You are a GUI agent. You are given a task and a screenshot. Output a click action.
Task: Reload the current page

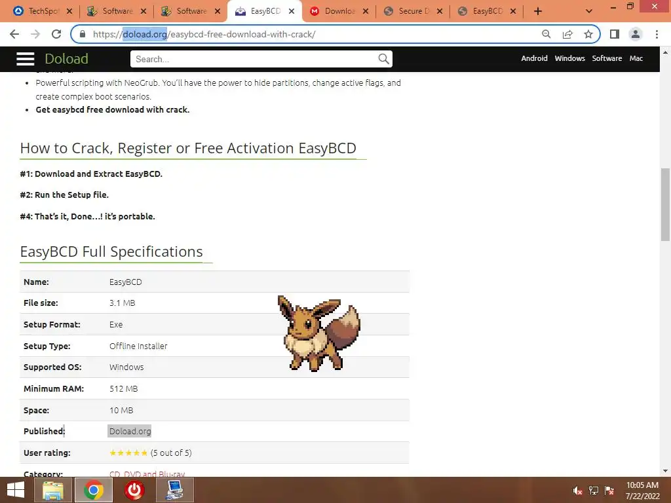(56, 34)
